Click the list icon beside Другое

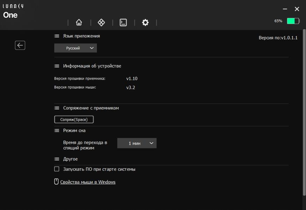click(x=57, y=159)
